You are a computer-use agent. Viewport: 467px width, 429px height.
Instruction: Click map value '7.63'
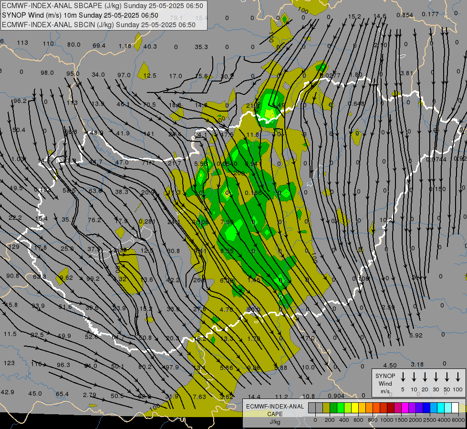point(199,397)
